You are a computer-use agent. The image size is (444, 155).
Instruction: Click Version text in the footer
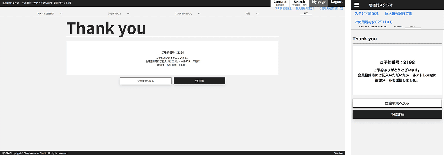click(339, 153)
